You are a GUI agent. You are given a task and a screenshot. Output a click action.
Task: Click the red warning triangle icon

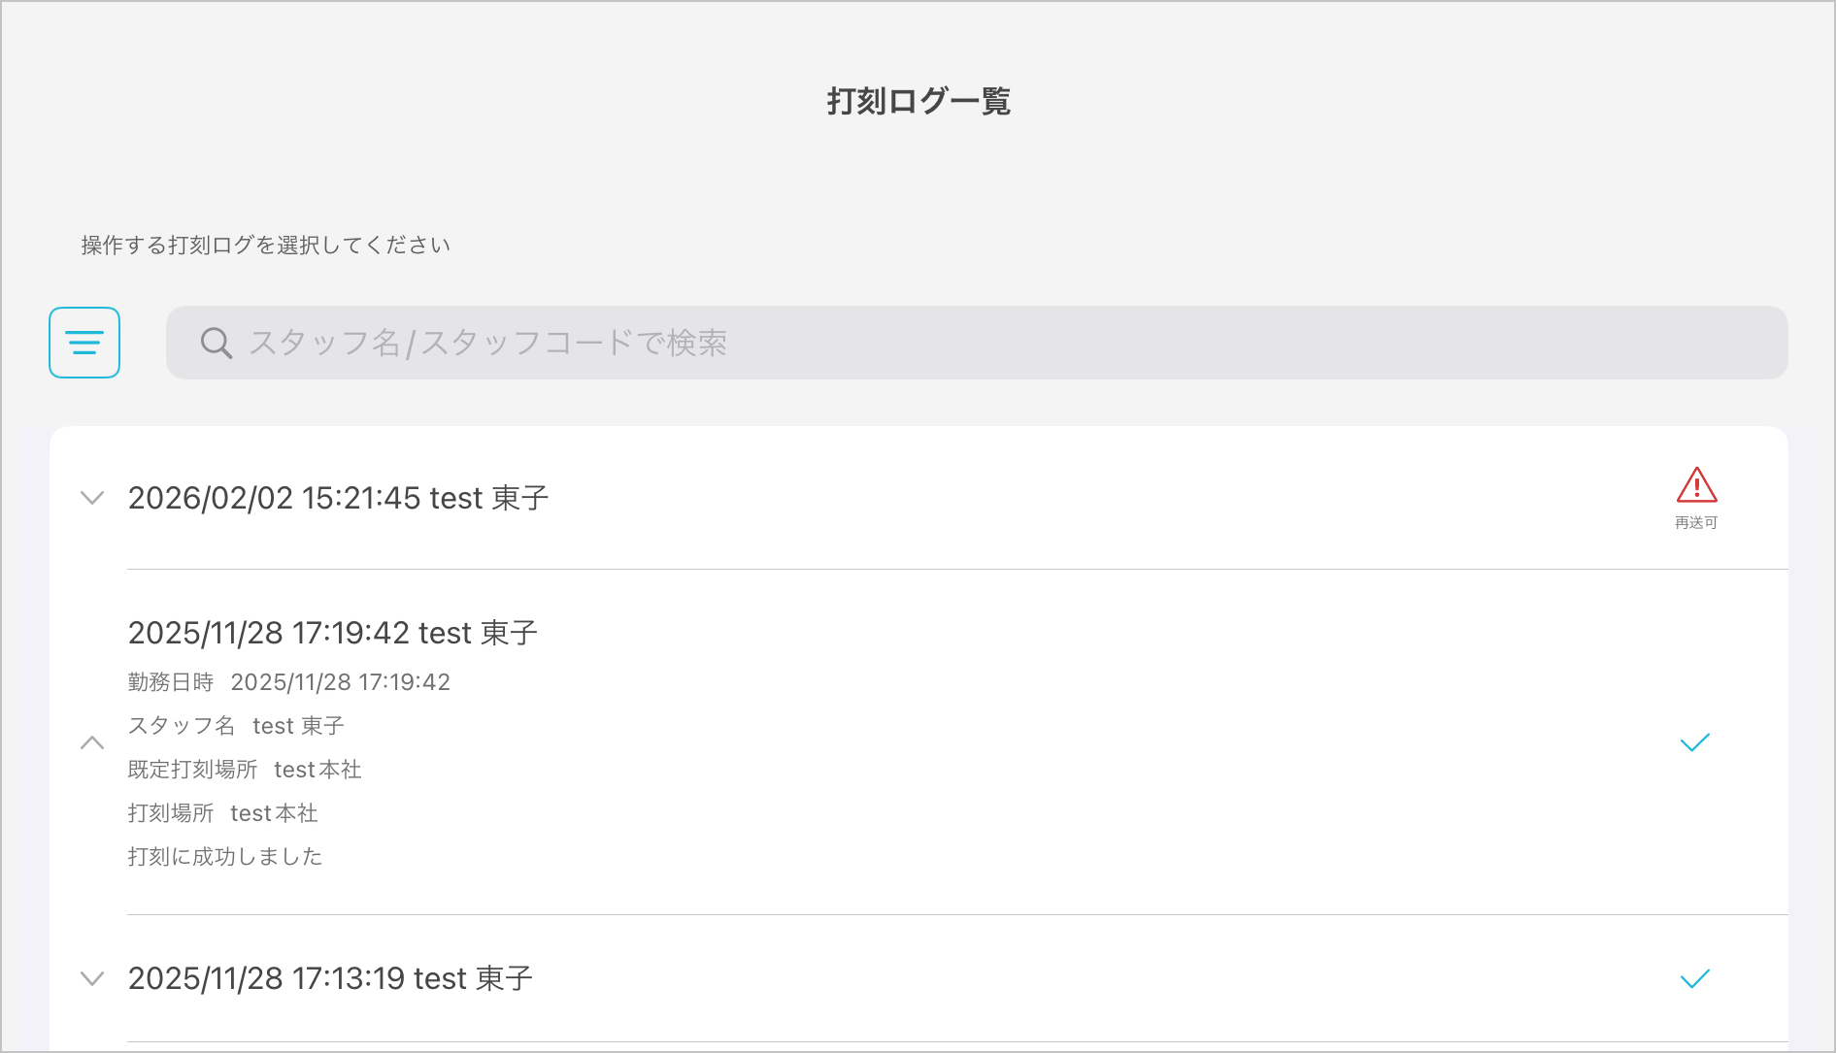click(x=1696, y=485)
